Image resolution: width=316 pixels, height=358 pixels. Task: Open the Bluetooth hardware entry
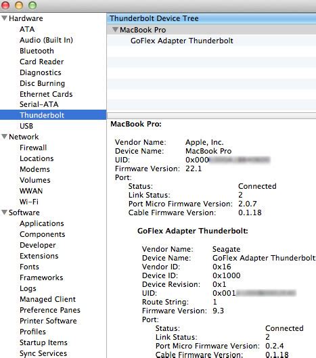[37, 51]
